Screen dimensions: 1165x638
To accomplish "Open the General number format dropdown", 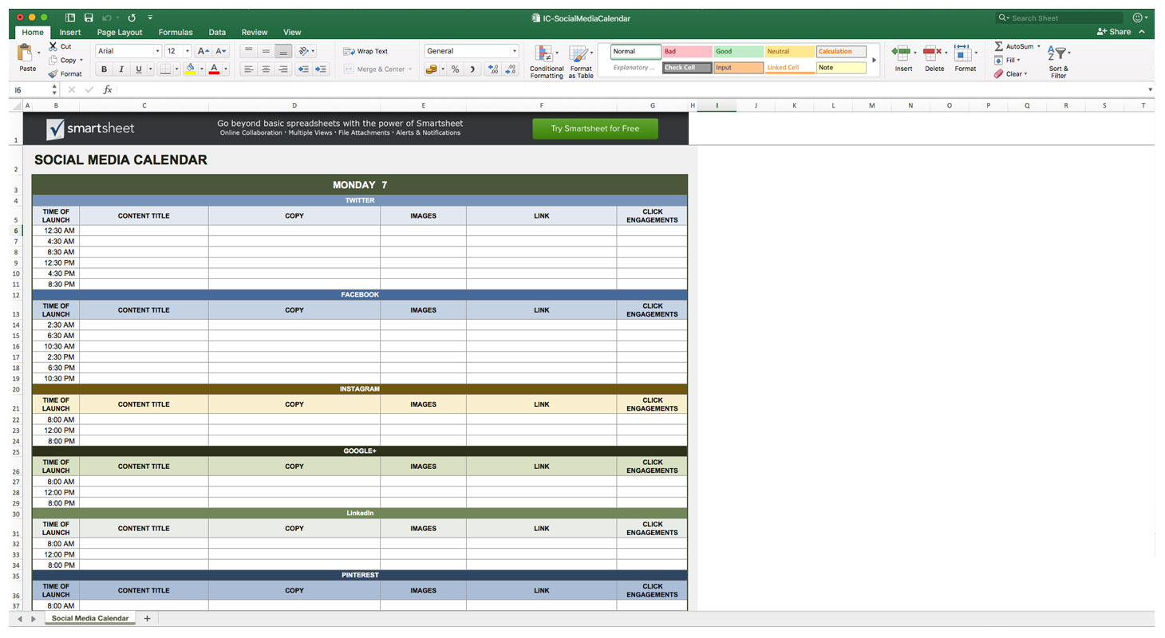I will click(x=514, y=51).
